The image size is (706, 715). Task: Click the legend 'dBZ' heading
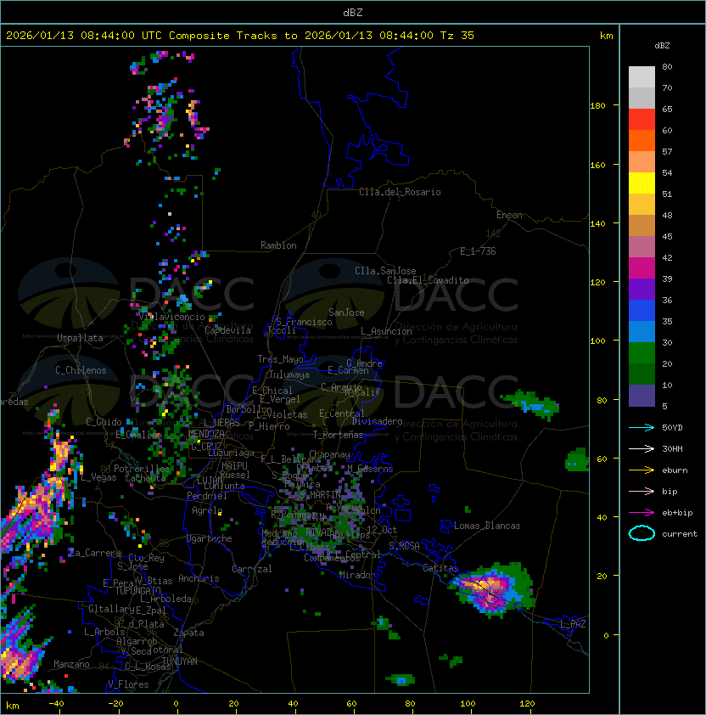[662, 46]
